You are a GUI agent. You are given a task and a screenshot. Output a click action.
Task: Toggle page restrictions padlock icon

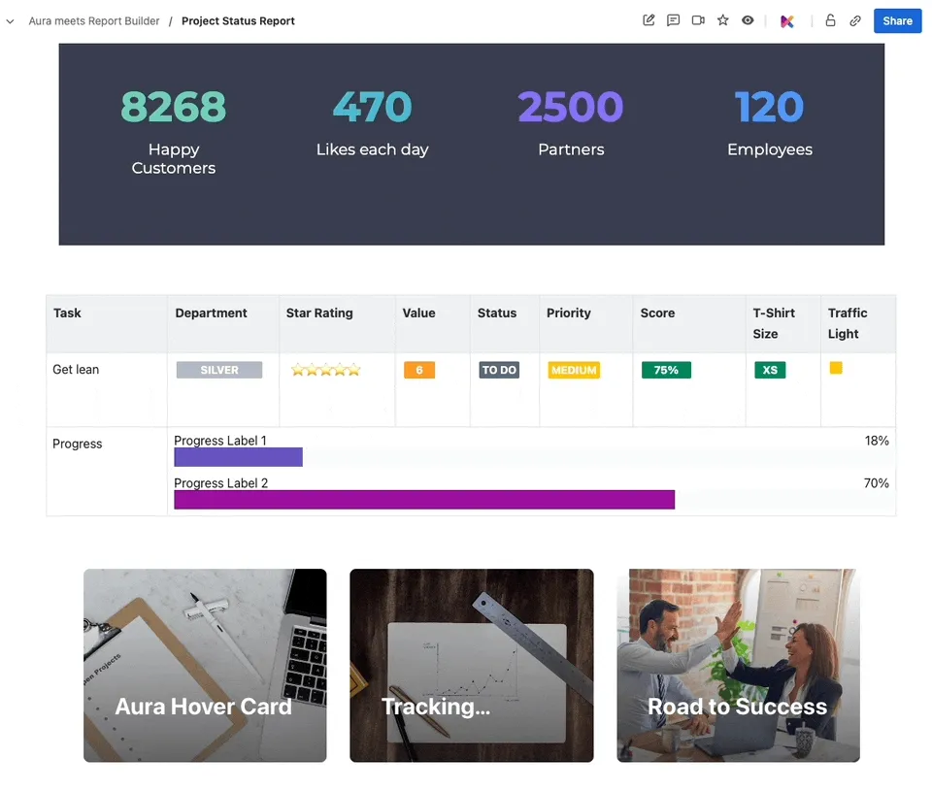coord(830,20)
